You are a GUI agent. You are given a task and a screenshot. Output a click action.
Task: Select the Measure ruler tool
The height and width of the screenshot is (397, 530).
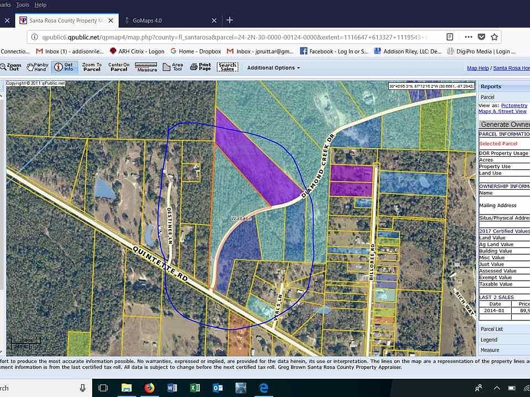(x=146, y=67)
